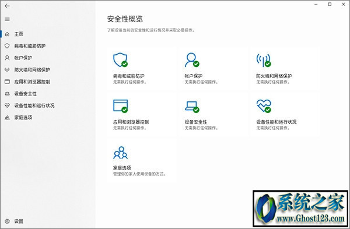Open the large heart health icon tile
This screenshot has height=229, width=350.
tap(264, 106)
